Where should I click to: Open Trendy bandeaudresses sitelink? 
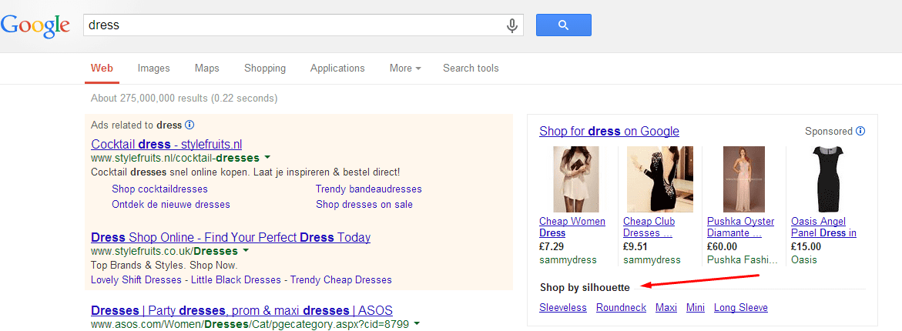[369, 189]
